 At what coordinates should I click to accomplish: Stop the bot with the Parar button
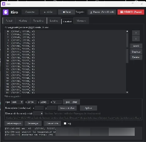[x=66, y=12]
